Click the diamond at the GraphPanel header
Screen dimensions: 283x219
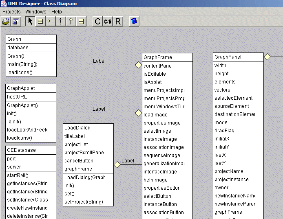[x=267, y=57]
